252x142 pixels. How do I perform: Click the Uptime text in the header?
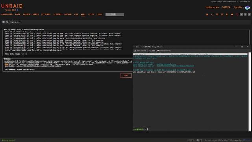[223, 2]
